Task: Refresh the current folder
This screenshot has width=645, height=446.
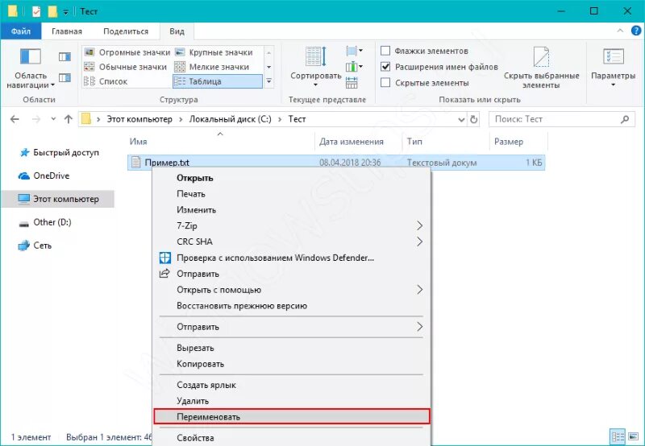Action: tap(474, 119)
